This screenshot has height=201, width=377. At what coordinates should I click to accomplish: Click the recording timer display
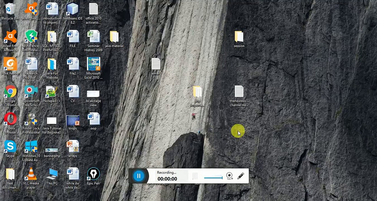point(167,179)
